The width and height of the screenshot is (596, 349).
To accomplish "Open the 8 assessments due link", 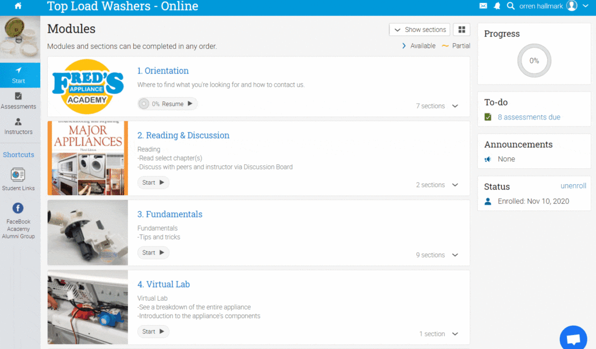I will pyautogui.click(x=528, y=117).
